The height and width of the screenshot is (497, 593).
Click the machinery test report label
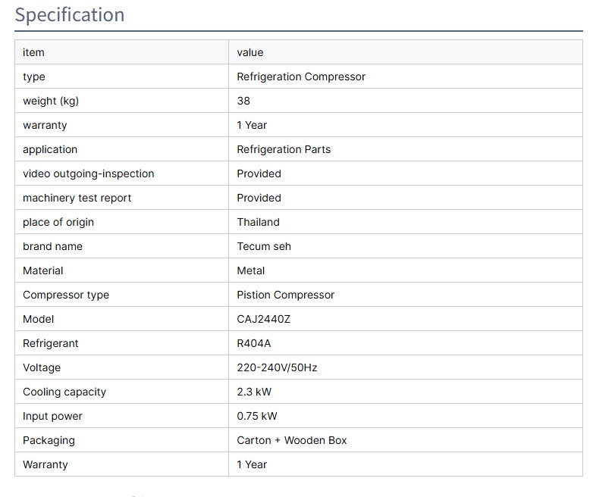[x=77, y=198]
